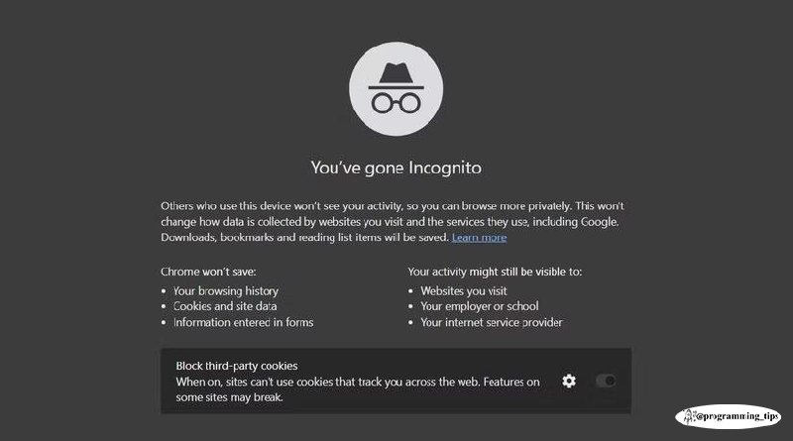Screen dimensions: 793x441
Task: Select the "Information entered in forms" bullet
Action: click(x=243, y=322)
